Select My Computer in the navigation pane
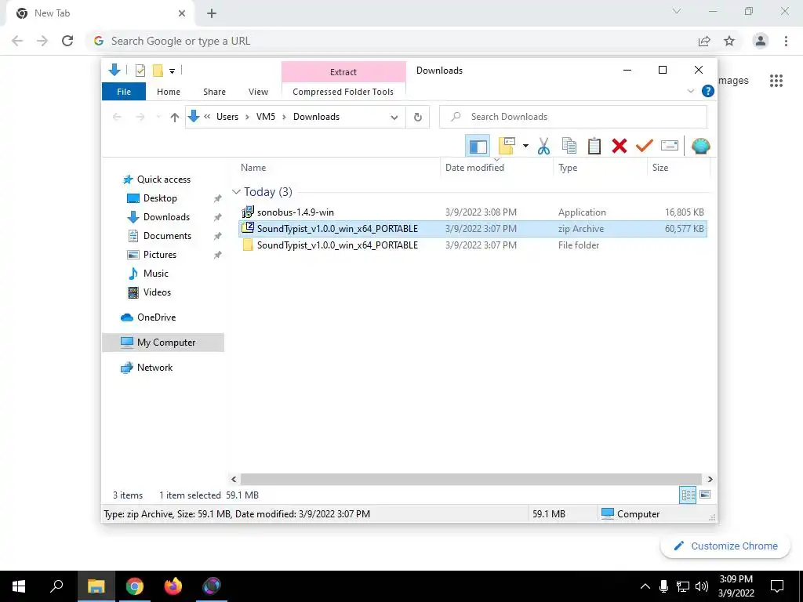 coord(163,343)
